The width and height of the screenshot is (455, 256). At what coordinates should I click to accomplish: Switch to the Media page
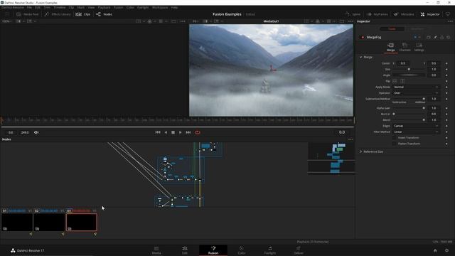pyautogui.click(x=156, y=250)
